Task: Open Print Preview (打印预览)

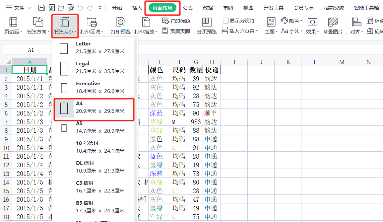Action: coord(121,26)
